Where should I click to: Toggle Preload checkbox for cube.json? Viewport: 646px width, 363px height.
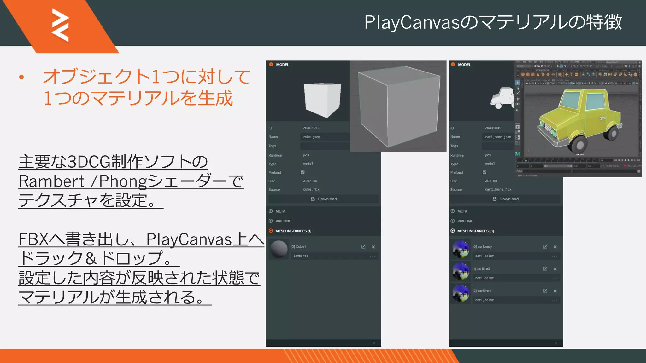(x=303, y=172)
